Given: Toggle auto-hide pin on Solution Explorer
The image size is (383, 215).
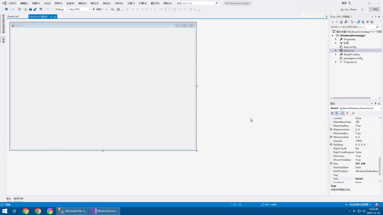Looking at the screenshot, I should [x=376, y=17].
